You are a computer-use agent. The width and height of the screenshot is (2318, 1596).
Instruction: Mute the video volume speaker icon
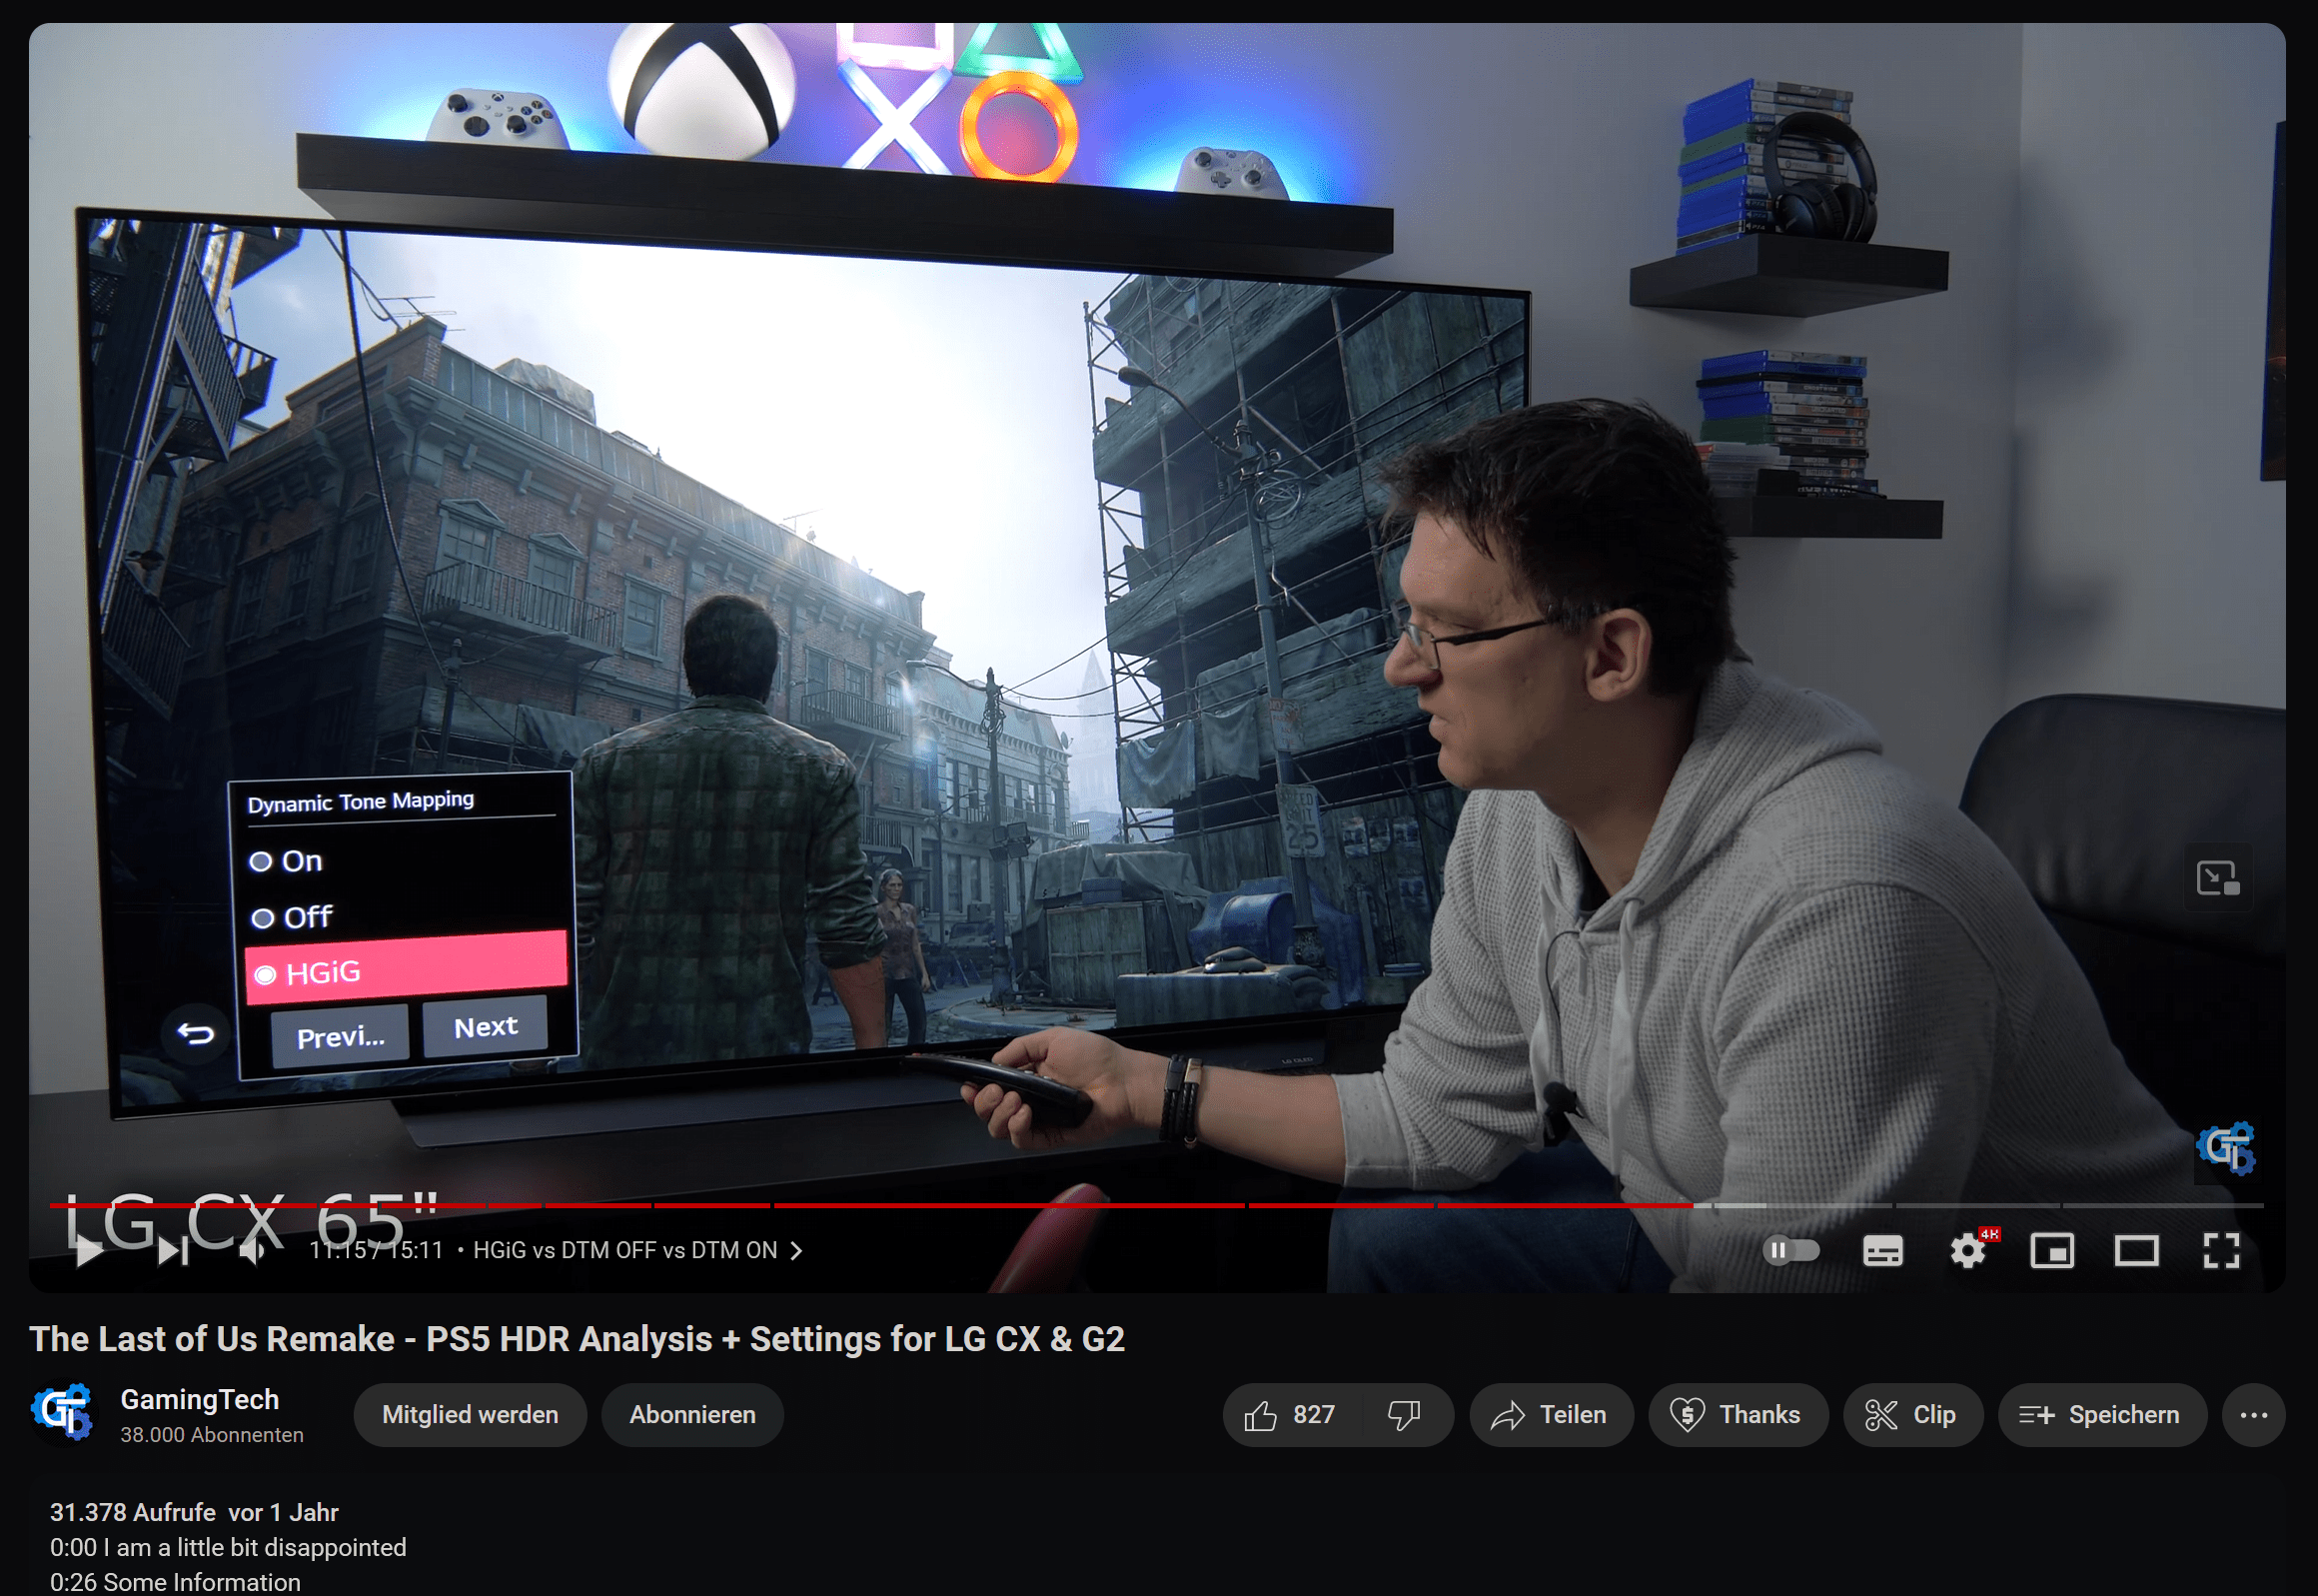click(252, 1250)
